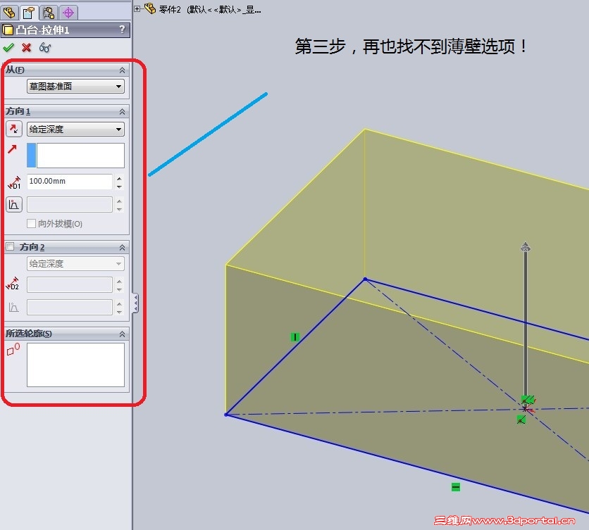Viewport: 589px width, 530px height.
Task: Click the 方向1 draft angle field
Action: [70, 205]
